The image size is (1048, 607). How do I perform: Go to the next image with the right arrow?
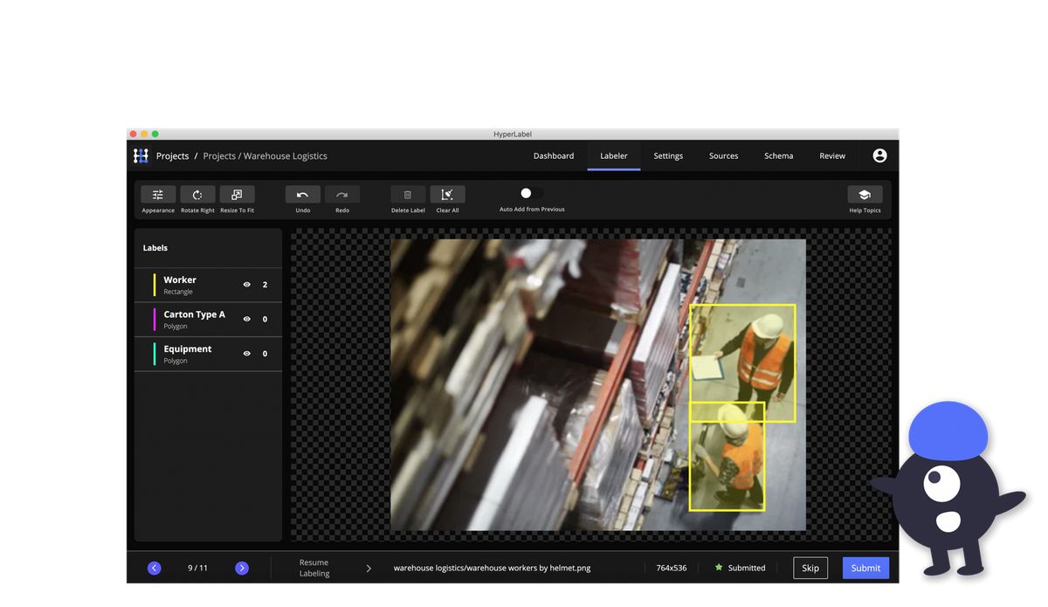[x=242, y=568]
